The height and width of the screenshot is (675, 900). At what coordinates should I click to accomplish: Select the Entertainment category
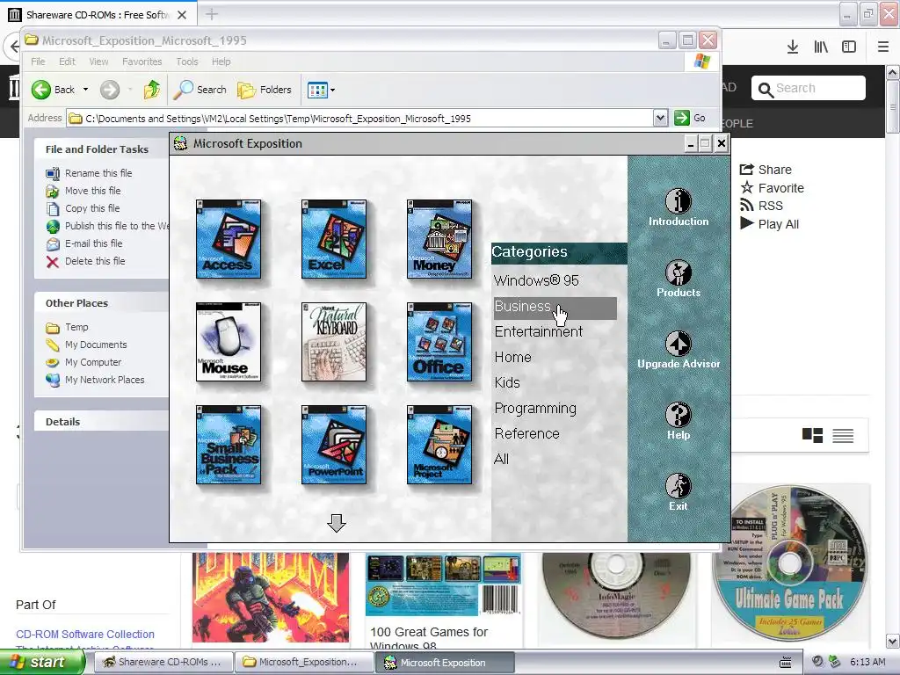click(539, 331)
